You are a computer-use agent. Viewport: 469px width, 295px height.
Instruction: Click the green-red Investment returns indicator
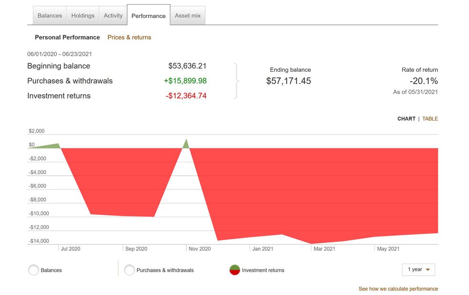coord(234,270)
